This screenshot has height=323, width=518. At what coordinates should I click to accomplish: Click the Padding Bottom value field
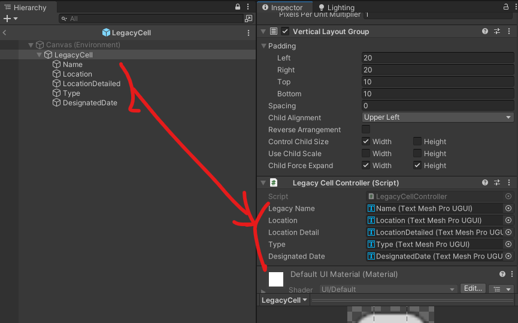[438, 94]
